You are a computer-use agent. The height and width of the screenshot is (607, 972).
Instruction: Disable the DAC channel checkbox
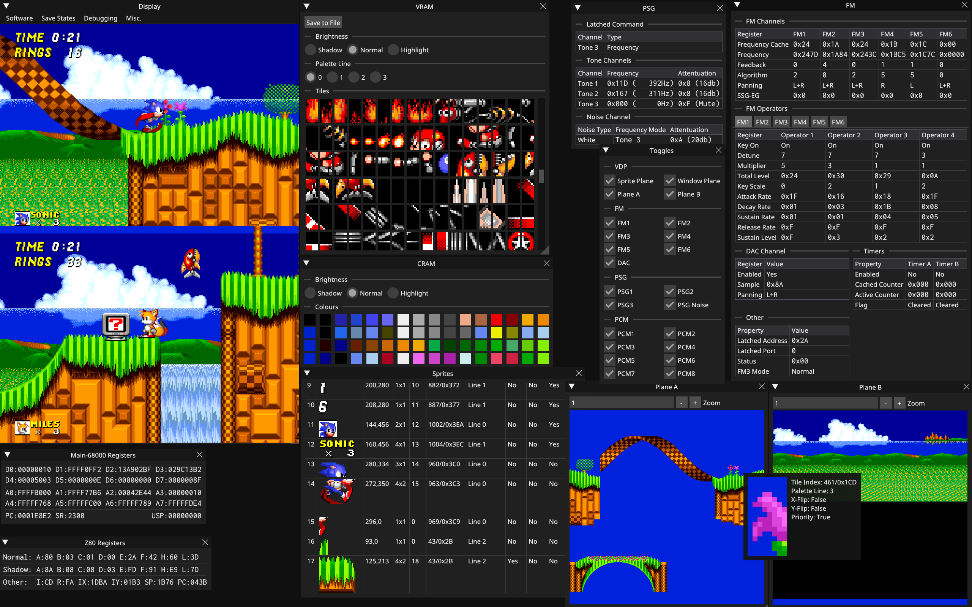pos(610,263)
